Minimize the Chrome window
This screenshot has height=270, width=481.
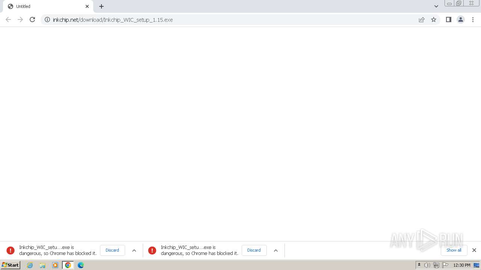click(x=449, y=3)
